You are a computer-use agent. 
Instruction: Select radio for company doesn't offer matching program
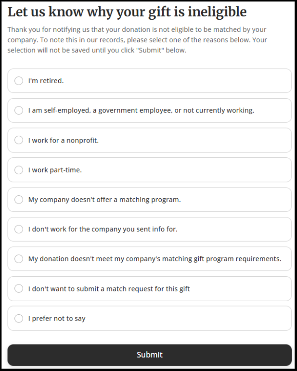coord(19,200)
